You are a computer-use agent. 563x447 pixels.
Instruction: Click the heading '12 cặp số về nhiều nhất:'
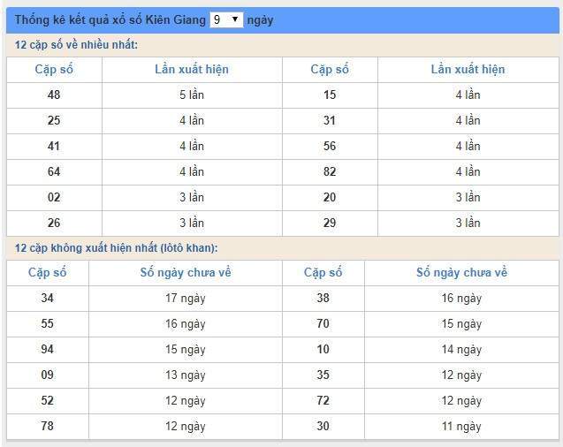tap(76, 45)
